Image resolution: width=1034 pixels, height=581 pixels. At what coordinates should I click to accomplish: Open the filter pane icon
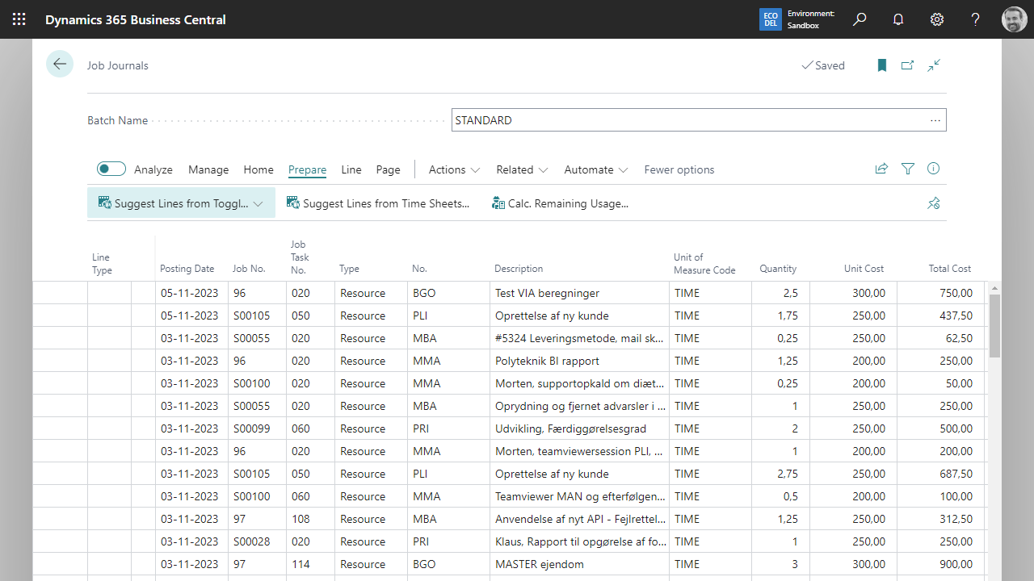point(908,169)
